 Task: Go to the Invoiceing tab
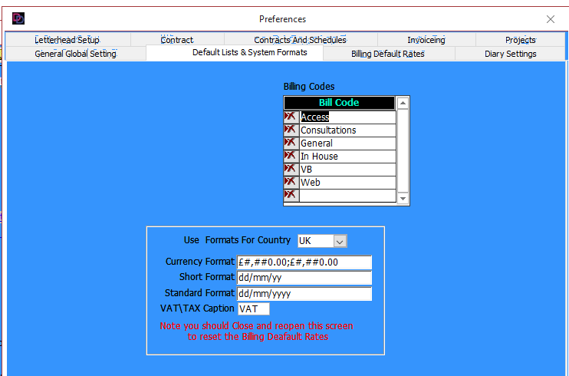[426, 40]
